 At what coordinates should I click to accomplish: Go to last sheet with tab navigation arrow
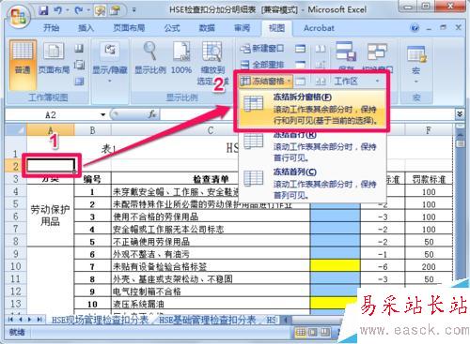39,320
